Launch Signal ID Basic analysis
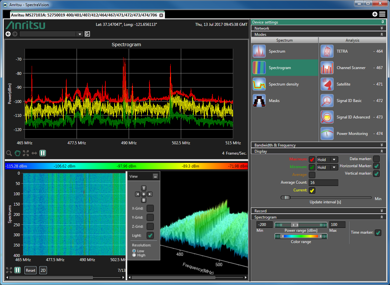This screenshot has height=285, width=390. pyautogui.click(x=327, y=101)
